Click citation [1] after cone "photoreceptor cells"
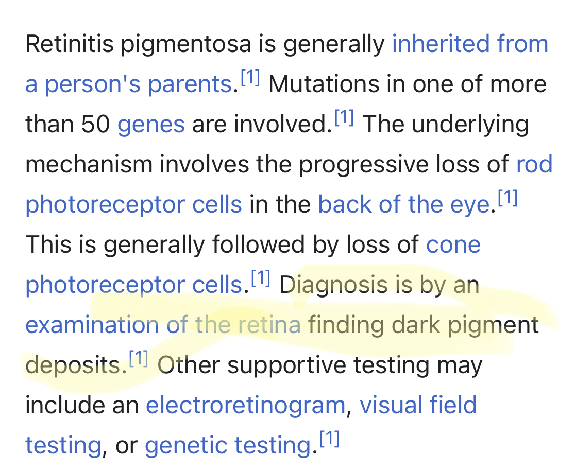The height and width of the screenshot is (472, 575). pos(261,278)
